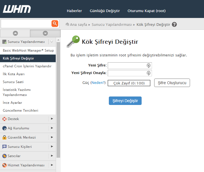Expand the Güvenlik Merkezi section
The height and width of the screenshot is (172, 204).
52,137
